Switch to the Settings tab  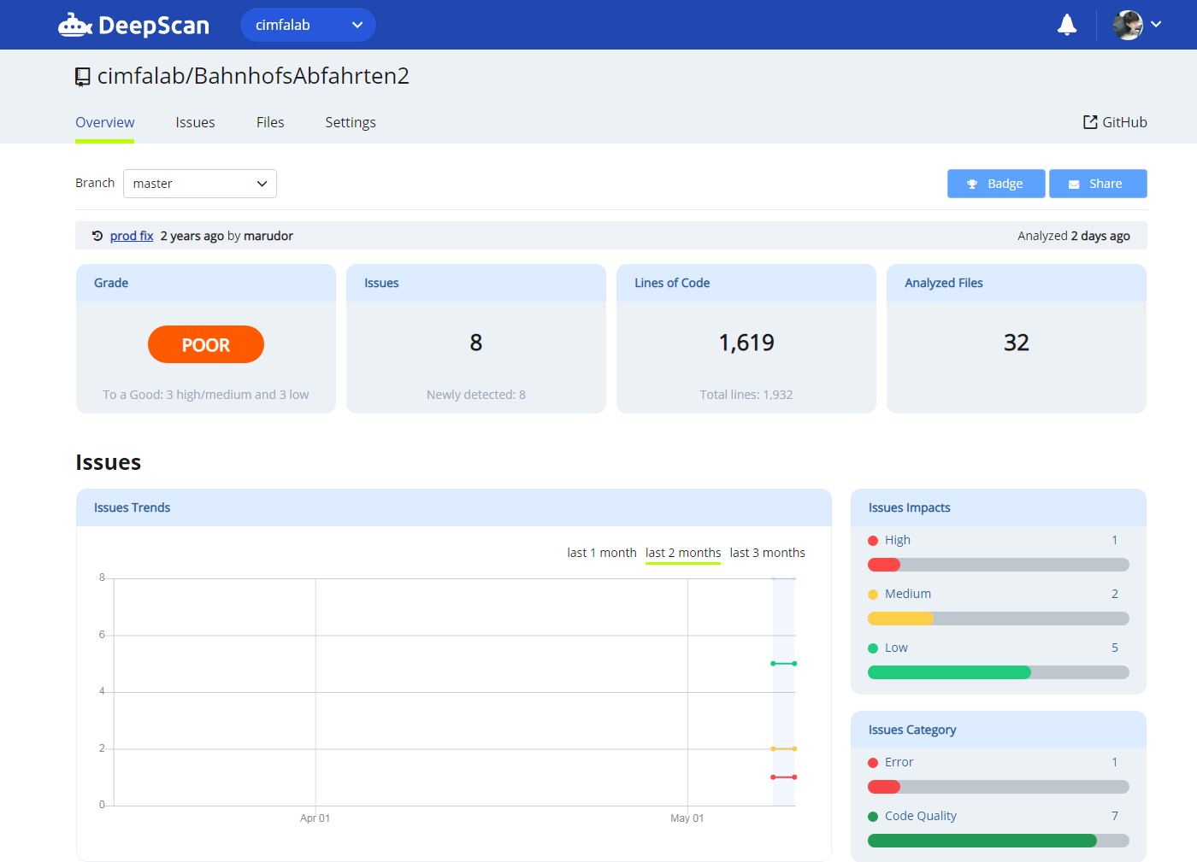351,122
